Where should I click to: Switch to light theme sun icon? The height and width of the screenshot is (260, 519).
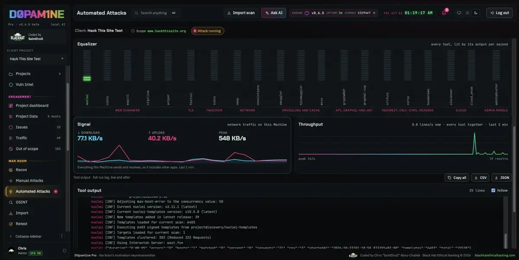pos(467,13)
